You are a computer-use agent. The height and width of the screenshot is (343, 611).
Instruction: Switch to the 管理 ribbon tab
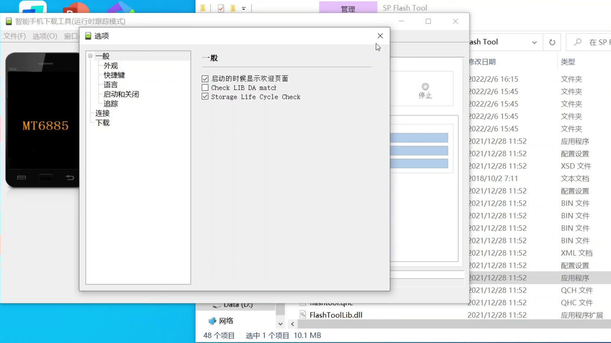[348, 9]
